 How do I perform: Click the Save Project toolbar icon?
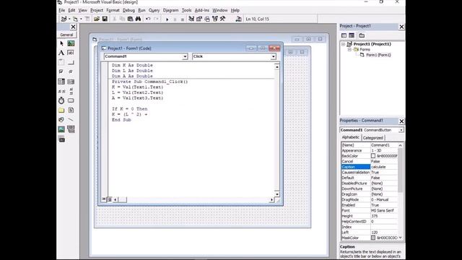pyautogui.click(x=105, y=19)
